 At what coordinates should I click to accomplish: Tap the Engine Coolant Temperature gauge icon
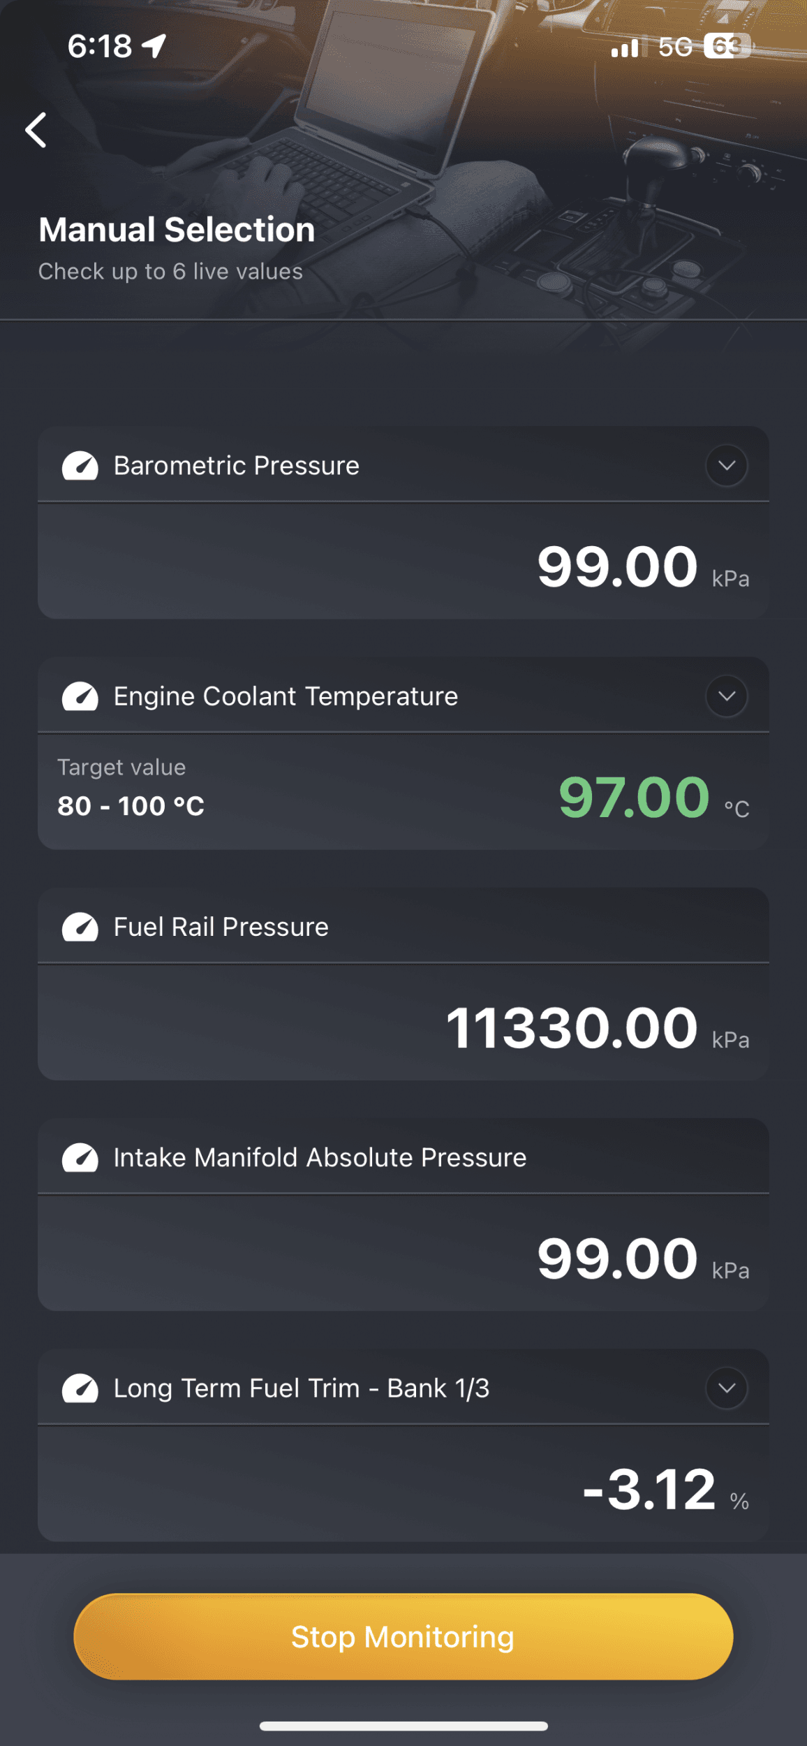tap(80, 696)
